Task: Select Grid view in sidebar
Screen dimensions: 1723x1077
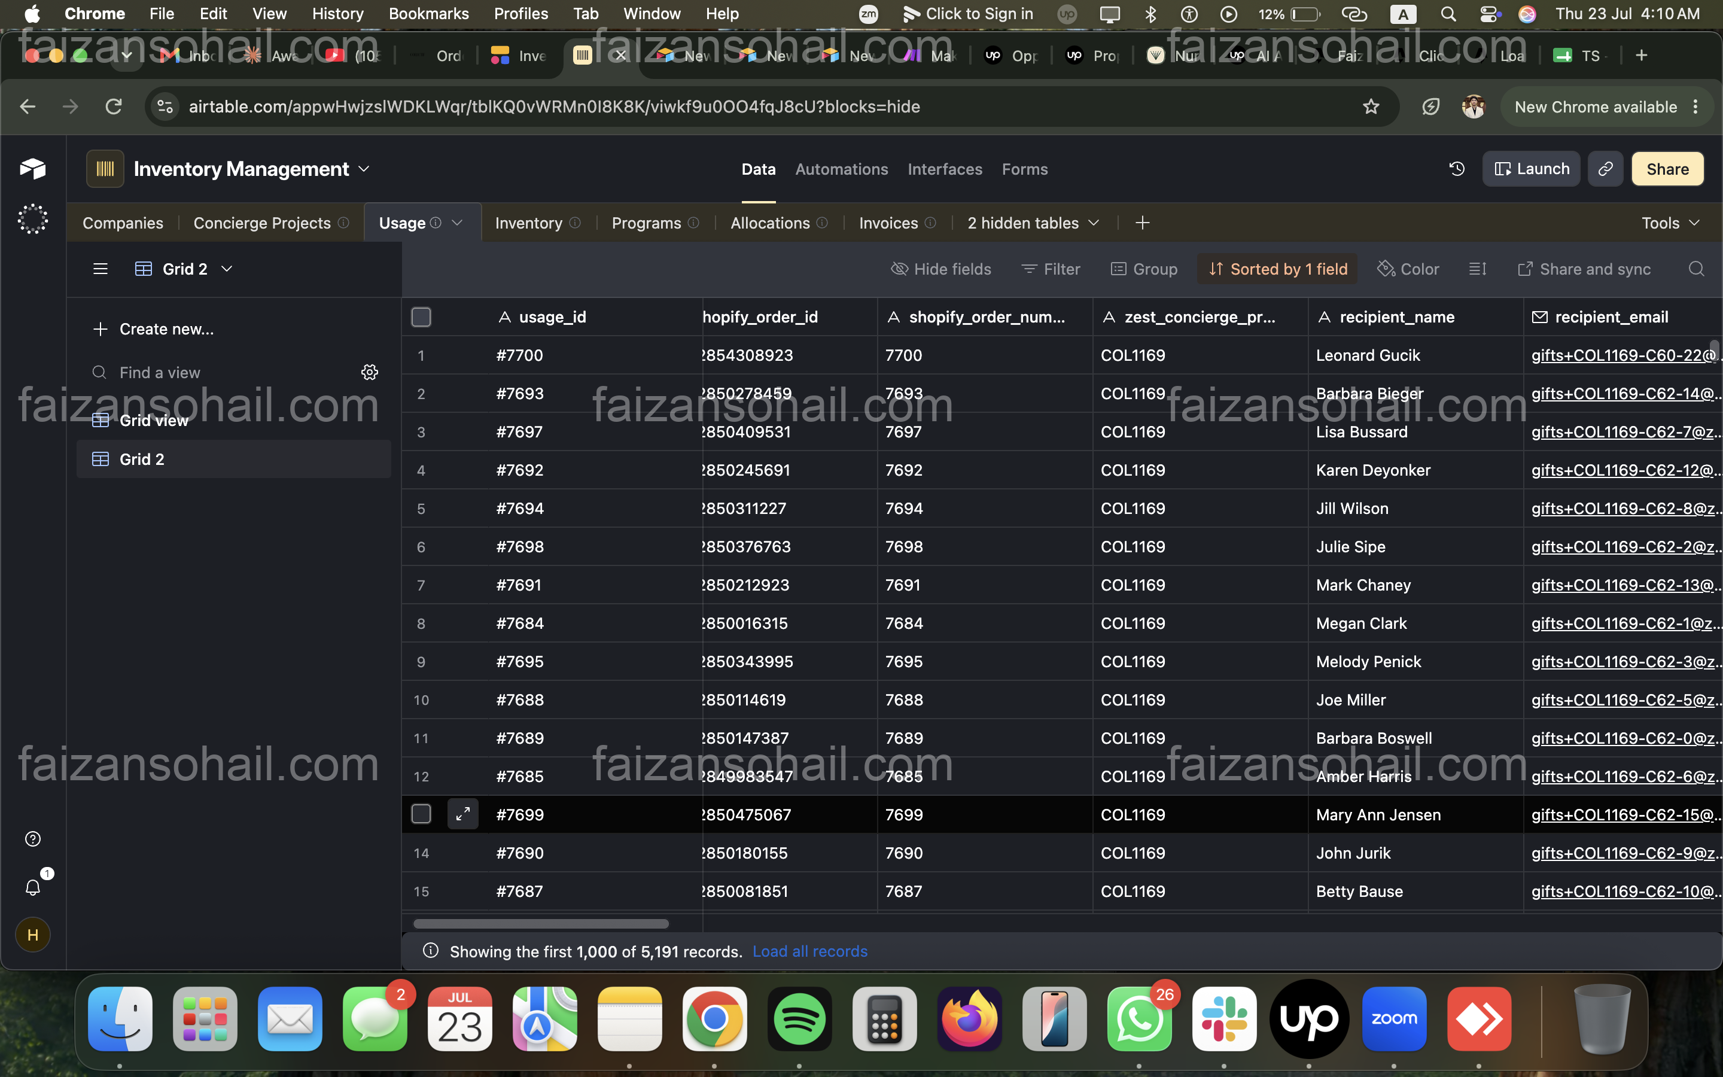Action: click(233, 420)
